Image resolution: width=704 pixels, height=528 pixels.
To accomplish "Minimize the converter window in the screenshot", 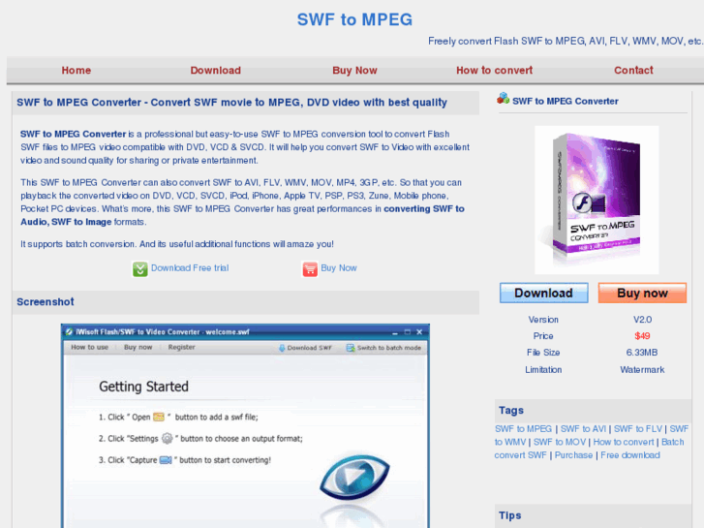I will 395,332.
